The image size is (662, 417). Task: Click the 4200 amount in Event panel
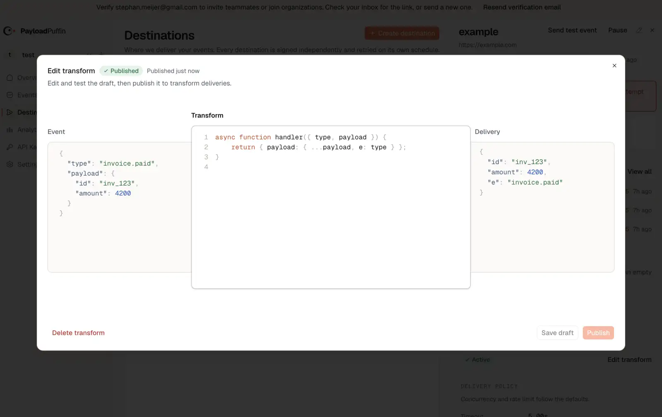pyautogui.click(x=123, y=193)
